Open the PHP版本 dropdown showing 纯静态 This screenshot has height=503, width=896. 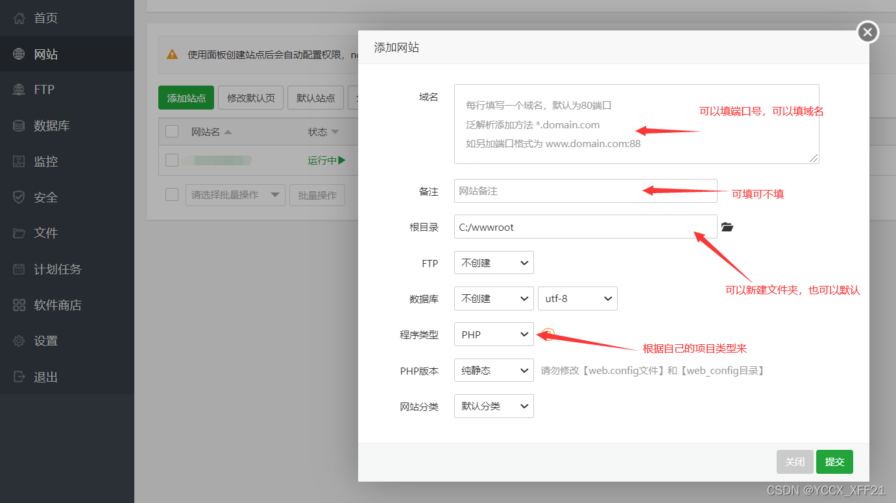point(493,370)
